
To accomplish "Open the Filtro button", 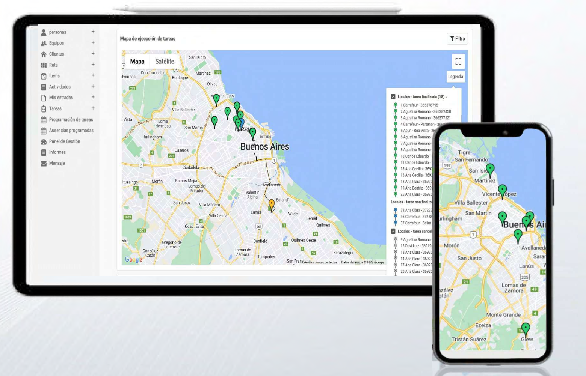I will [x=457, y=39].
